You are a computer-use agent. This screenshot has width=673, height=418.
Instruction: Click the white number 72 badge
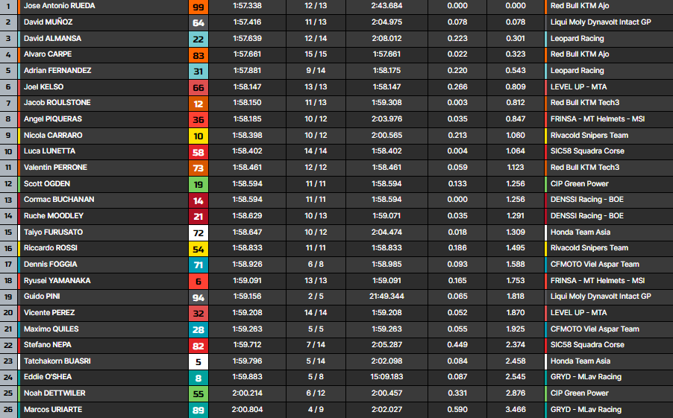[x=198, y=232]
